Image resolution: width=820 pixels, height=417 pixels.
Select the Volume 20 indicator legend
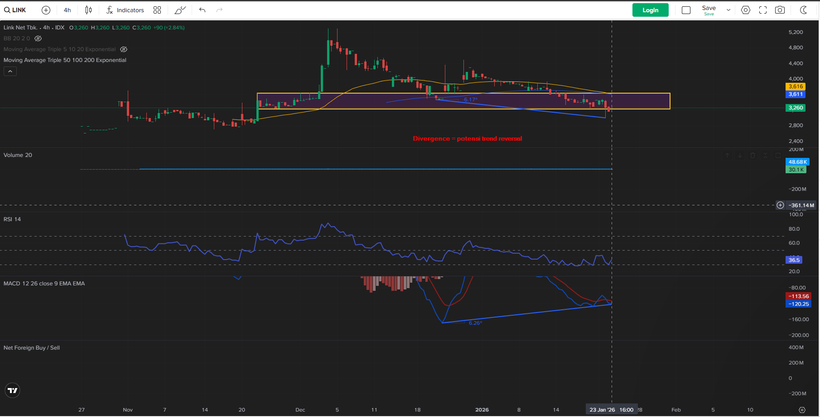click(18, 155)
